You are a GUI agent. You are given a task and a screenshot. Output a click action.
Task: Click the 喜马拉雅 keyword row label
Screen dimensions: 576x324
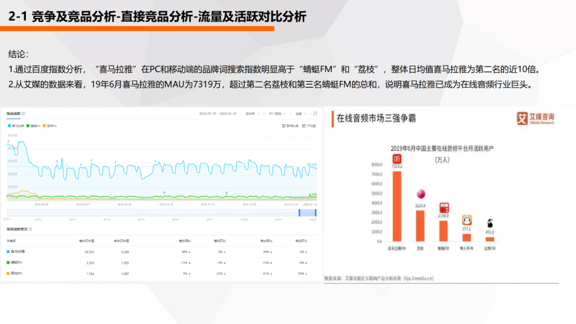(x=18, y=252)
